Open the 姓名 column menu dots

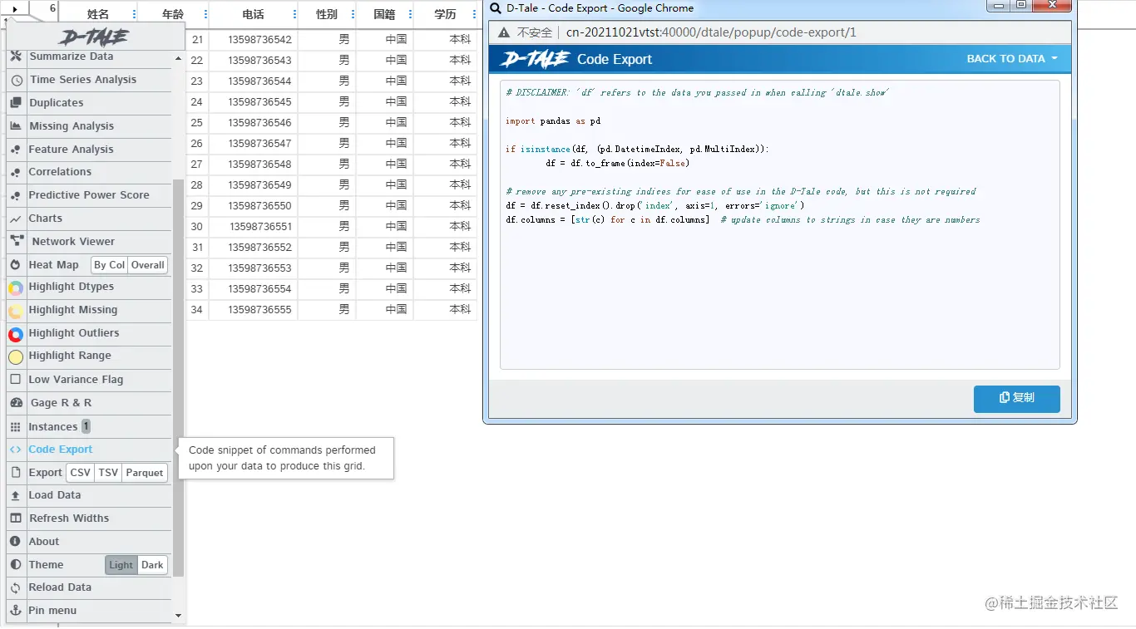133,14
